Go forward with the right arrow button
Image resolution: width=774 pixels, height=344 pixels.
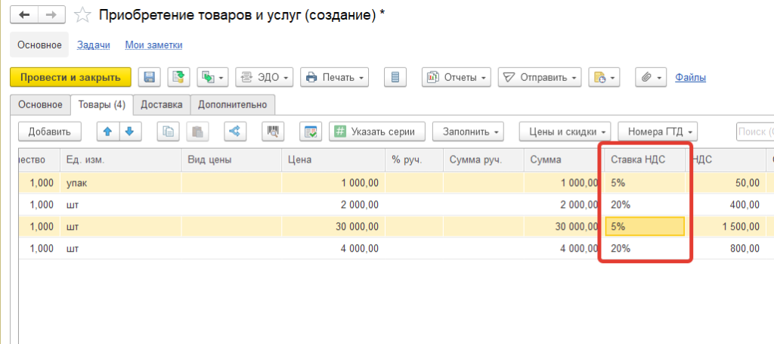tap(51, 15)
